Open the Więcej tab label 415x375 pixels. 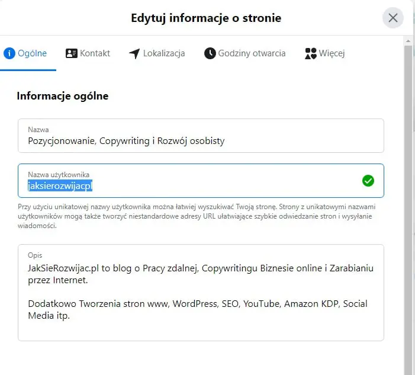[332, 53]
